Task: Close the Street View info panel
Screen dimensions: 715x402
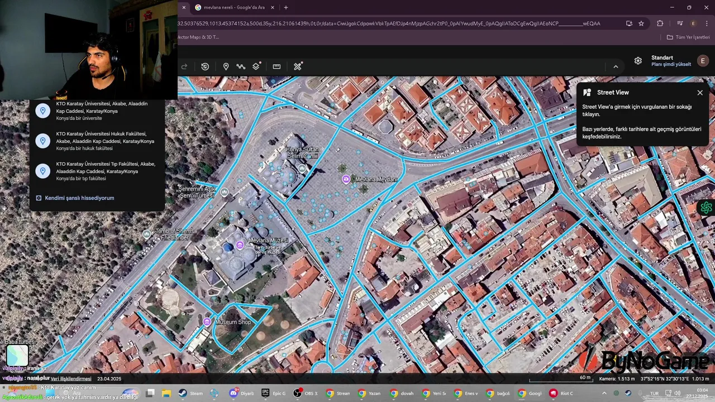Action: pos(700,93)
